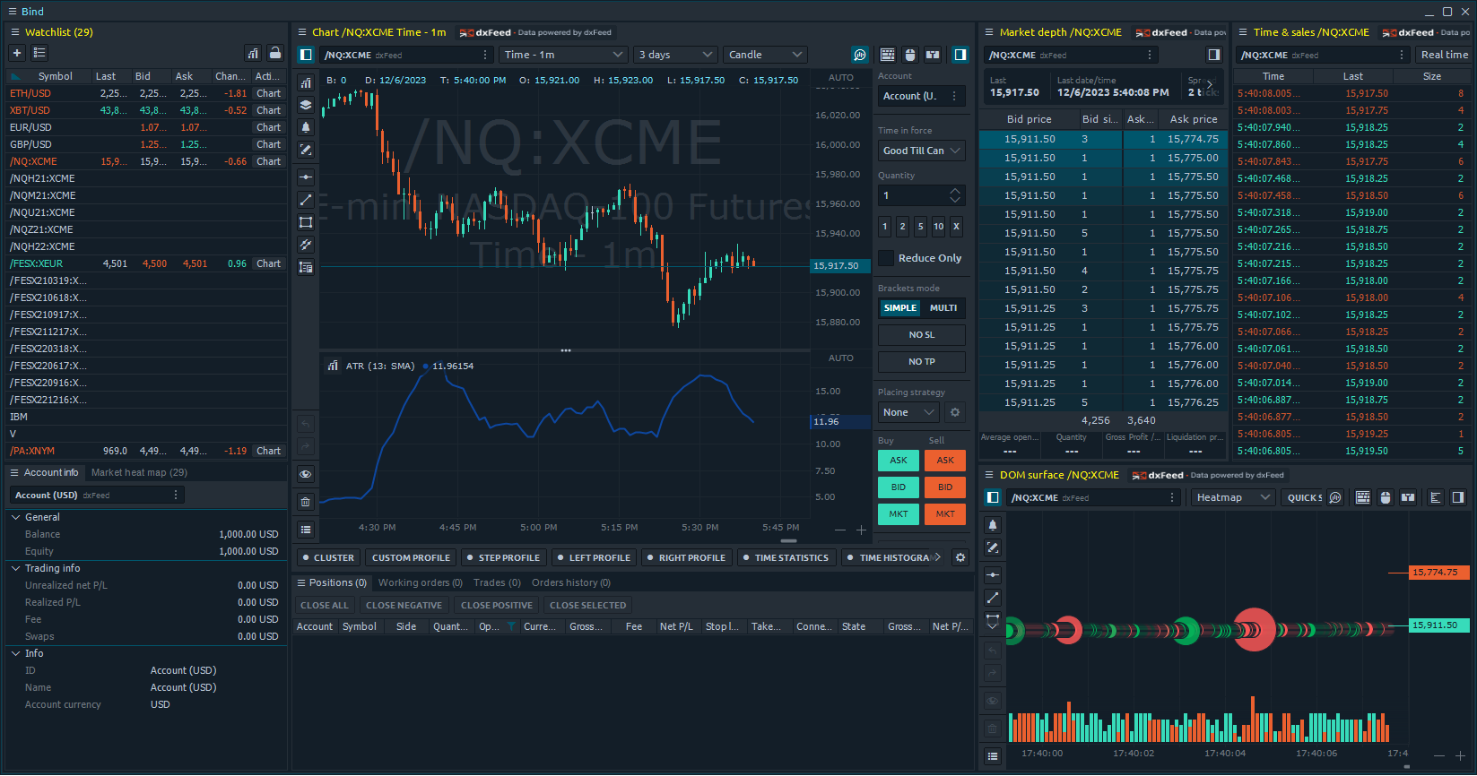The width and height of the screenshot is (1477, 776).
Task: Toggle drawings visibility eye icon on chart
Action: pyautogui.click(x=306, y=474)
